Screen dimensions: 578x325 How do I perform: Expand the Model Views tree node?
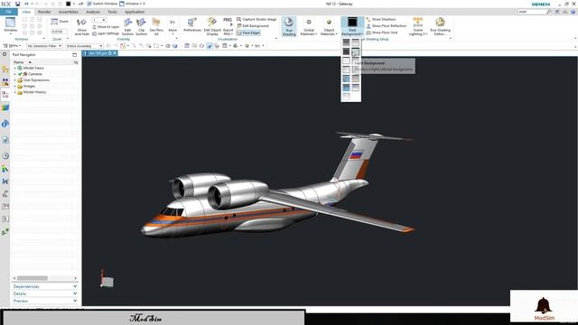click(14, 69)
